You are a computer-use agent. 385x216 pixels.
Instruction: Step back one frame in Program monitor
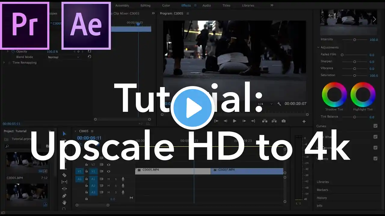coord(225,121)
